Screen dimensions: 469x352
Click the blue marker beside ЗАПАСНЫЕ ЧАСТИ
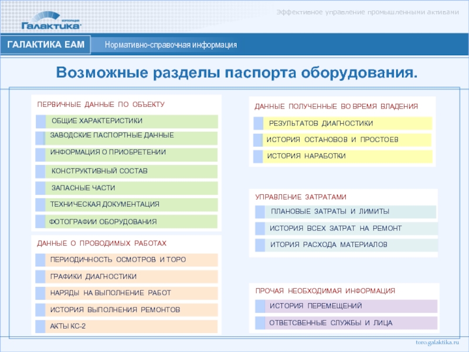coord(40,188)
